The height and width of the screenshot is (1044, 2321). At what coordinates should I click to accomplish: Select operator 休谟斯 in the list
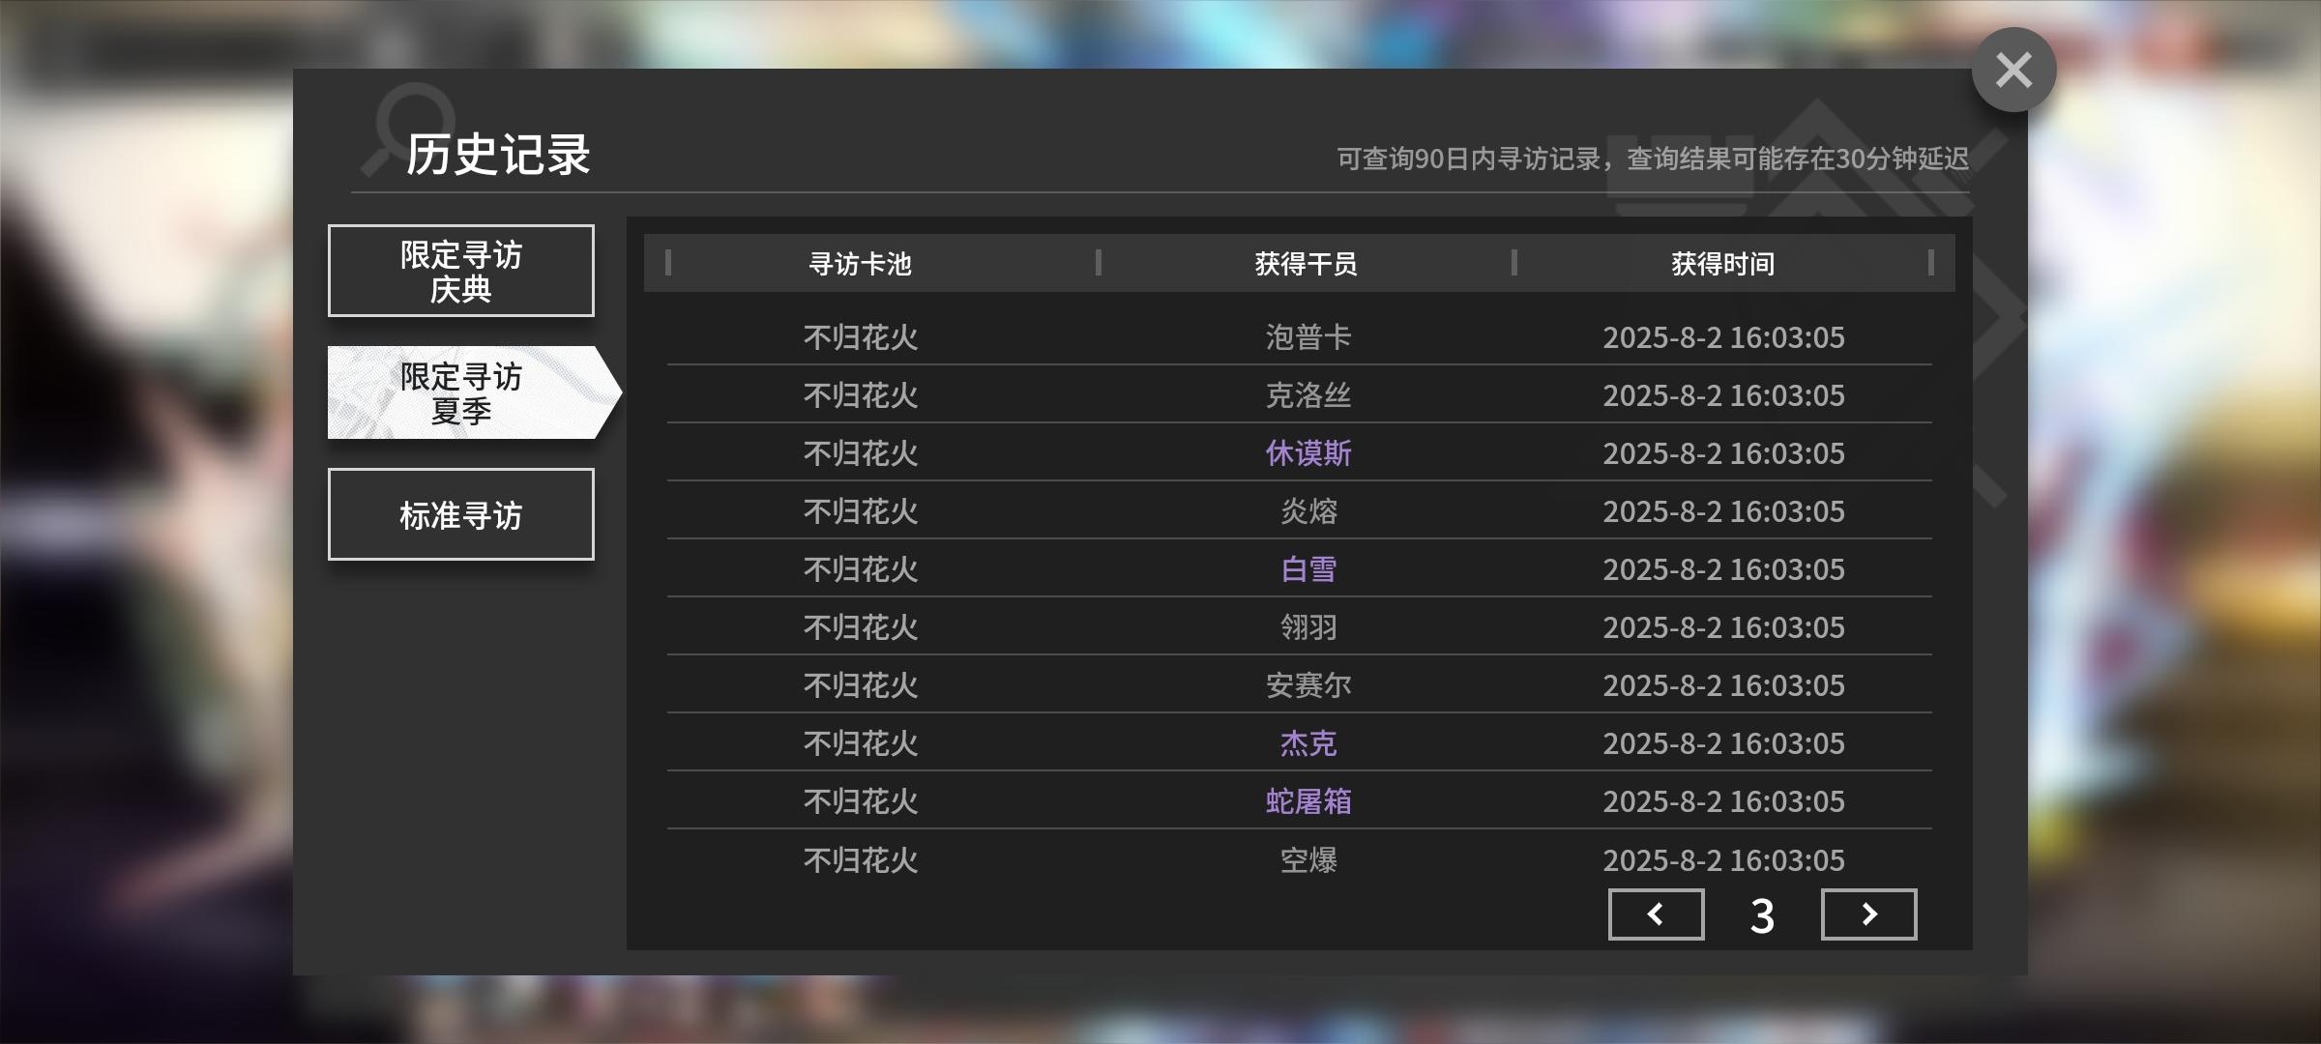[1307, 452]
